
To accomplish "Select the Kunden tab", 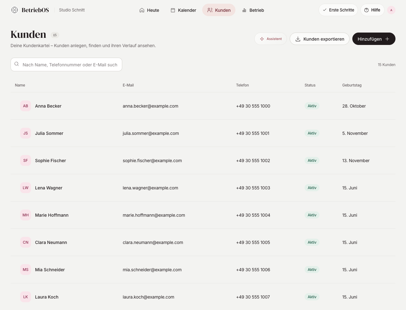I will [219, 10].
